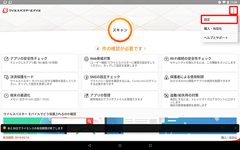Read the あと30日でライセンス notification text
Image resolution: width=240 pixels, height=150 pixels.
click(35, 128)
